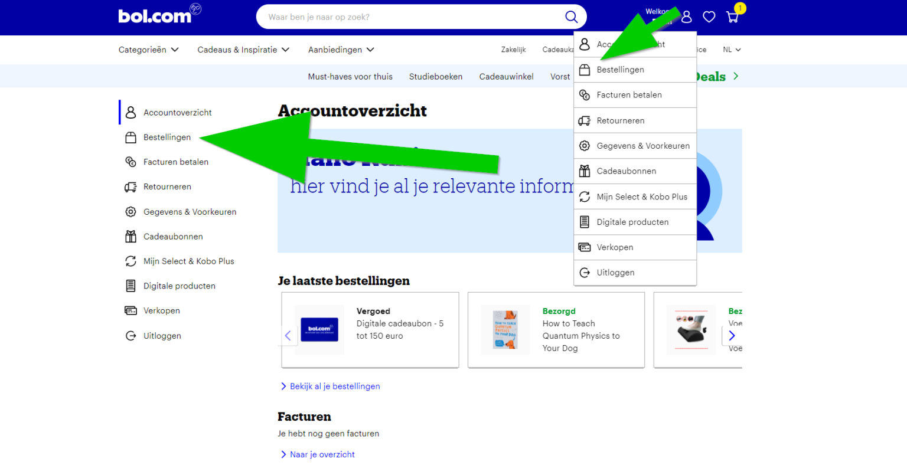907x475 pixels.
Task: Show next orders with right carousel arrow
Action: 732,336
